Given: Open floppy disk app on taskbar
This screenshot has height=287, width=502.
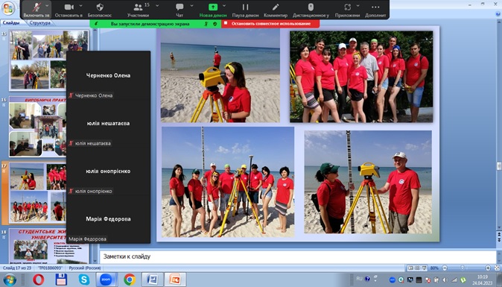Looking at the screenshot, I should [61, 280].
